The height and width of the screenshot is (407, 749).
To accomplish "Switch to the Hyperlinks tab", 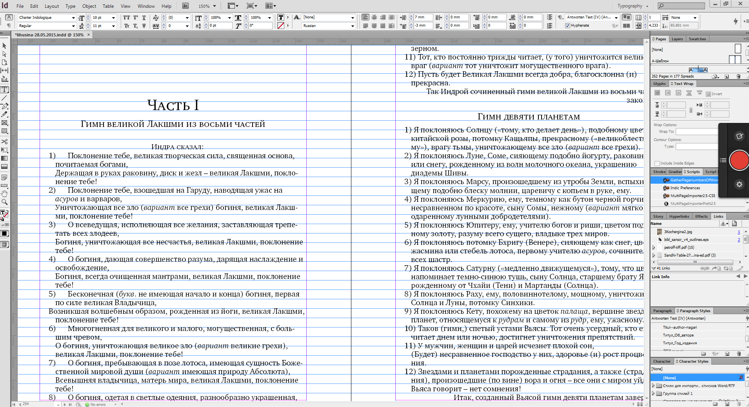I will 679,217.
